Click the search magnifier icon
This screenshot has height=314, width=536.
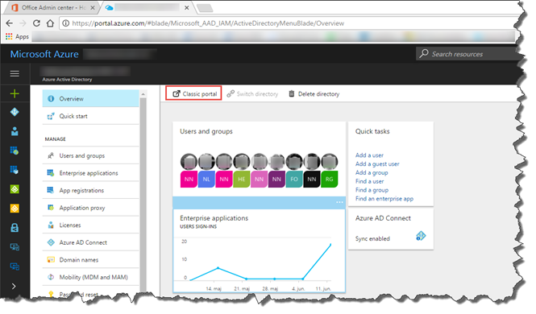coord(424,54)
